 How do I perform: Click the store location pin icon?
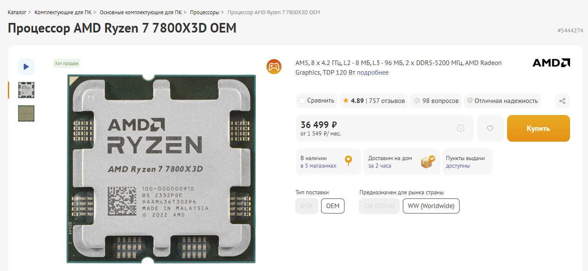point(348,161)
